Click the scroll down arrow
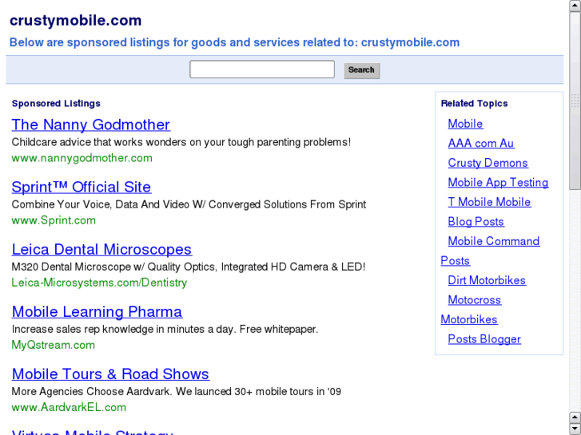 click(x=575, y=429)
